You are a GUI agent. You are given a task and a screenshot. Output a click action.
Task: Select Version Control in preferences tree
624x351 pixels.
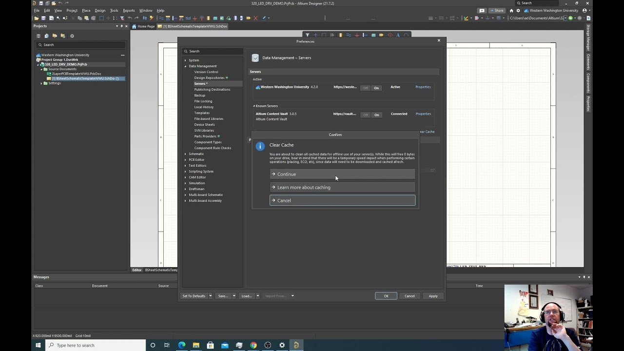(x=206, y=72)
